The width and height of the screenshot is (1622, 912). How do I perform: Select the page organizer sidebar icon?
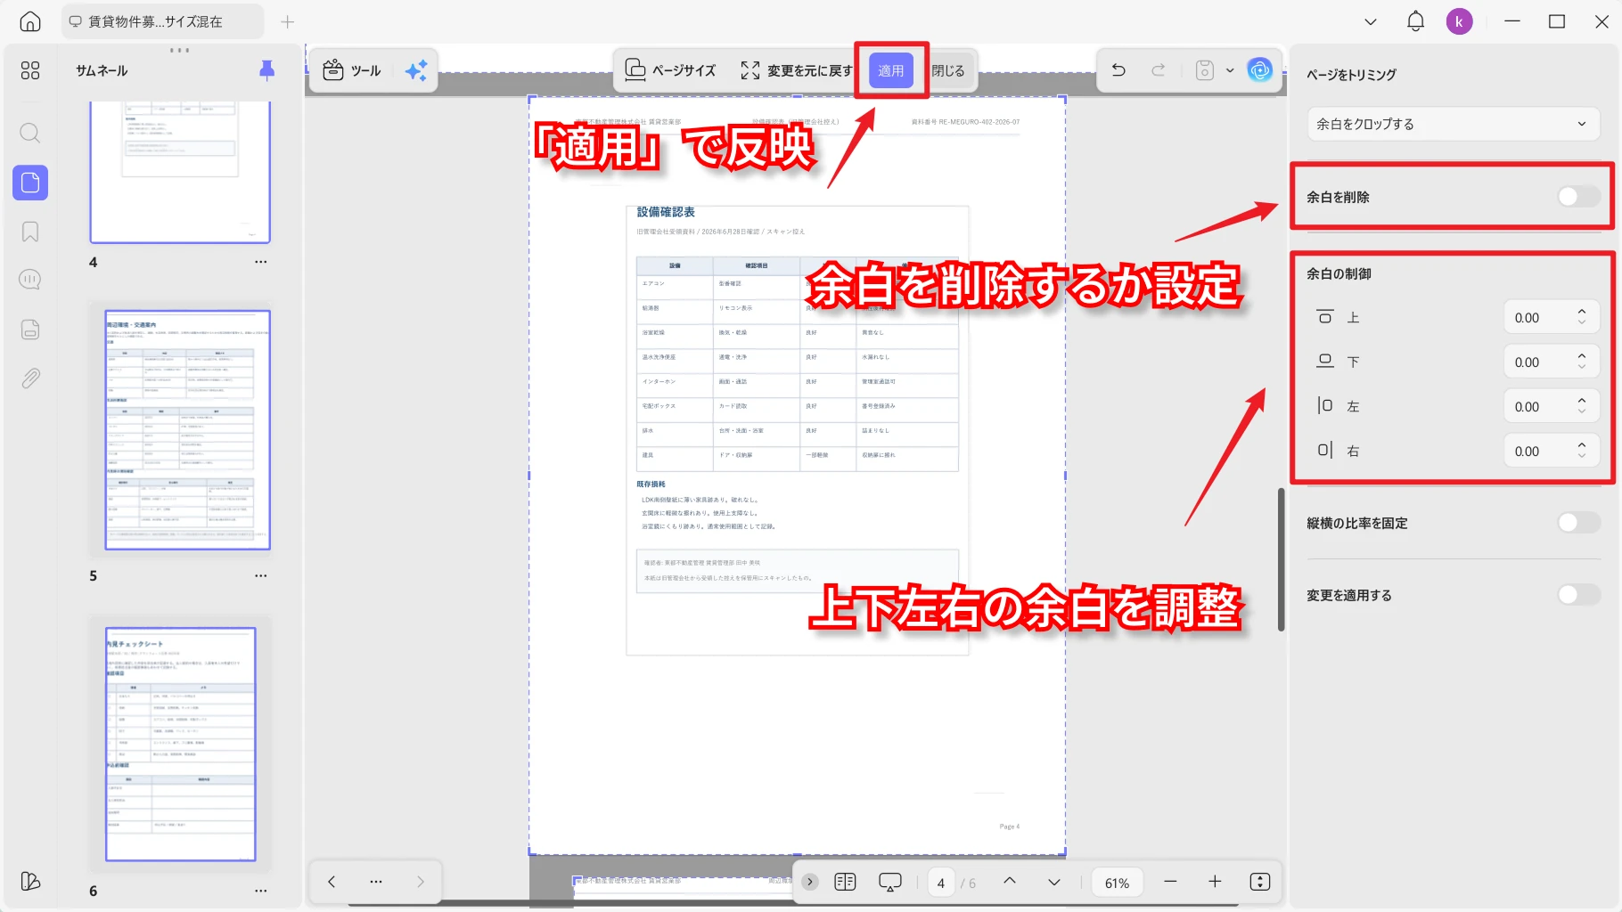click(x=30, y=183)
